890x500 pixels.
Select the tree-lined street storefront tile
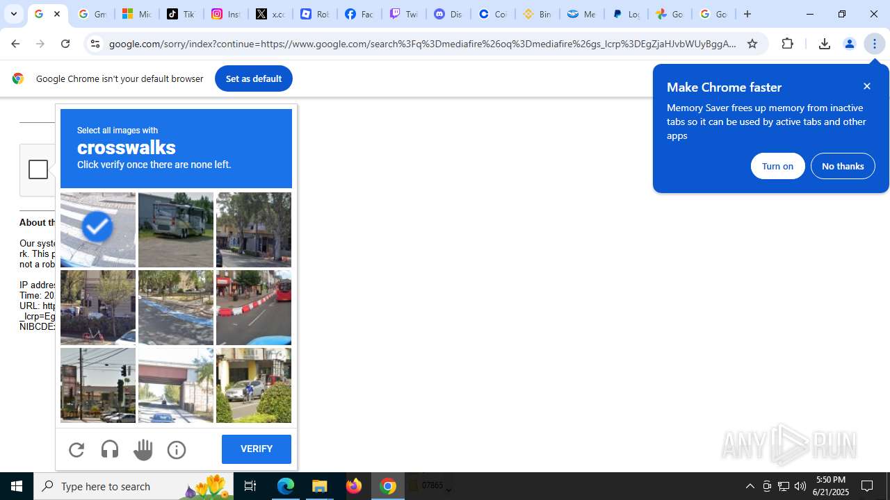click(254, 230)
